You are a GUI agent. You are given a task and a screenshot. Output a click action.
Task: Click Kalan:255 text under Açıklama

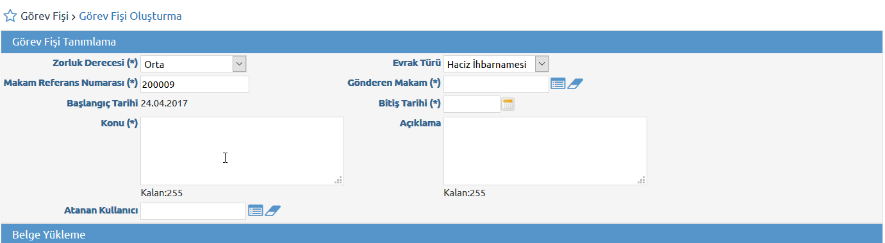[465, 193]
